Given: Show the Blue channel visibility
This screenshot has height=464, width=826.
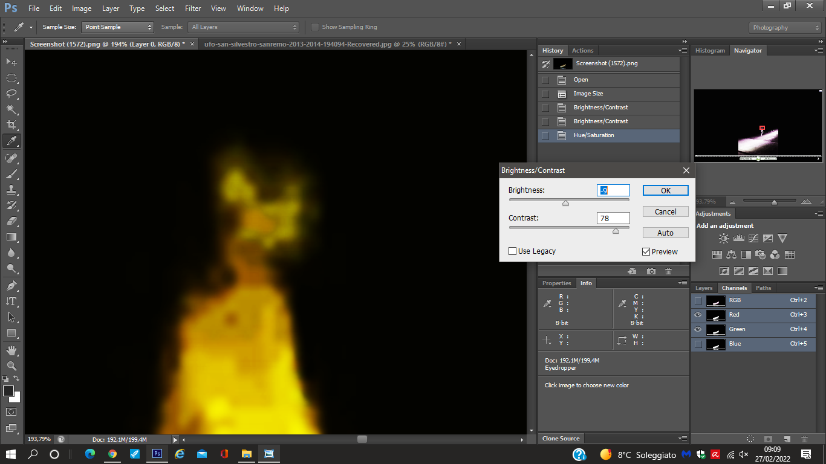Looking at the screenshot, I should pos(698,344).
